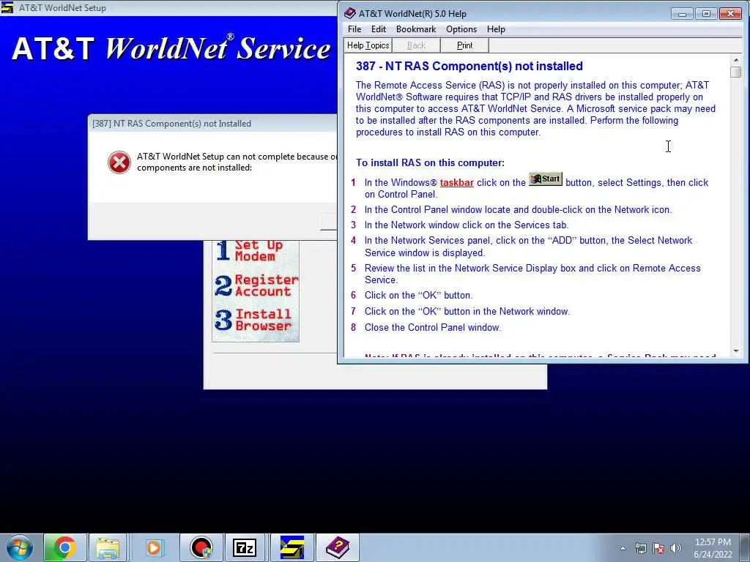Maximize the AT&T WorldNet Help window
Screen dimensions: 750x562
coord(706,13)
